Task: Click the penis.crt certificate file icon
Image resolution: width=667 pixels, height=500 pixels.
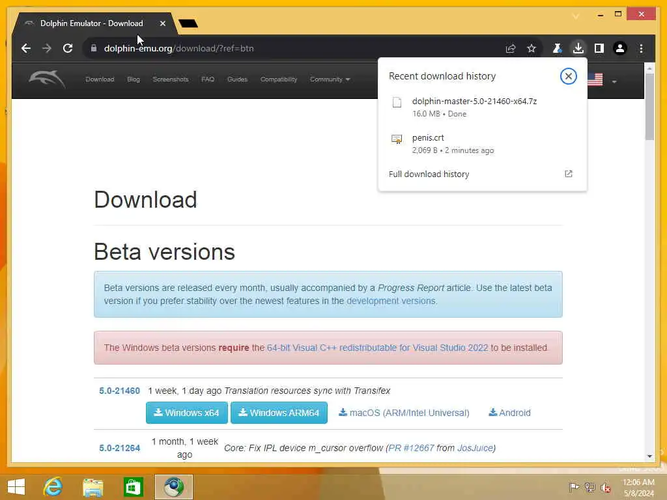Action: pos(397,139)
